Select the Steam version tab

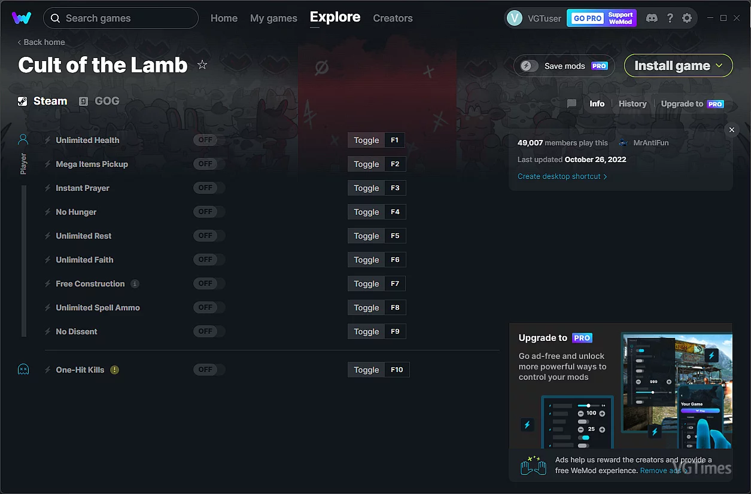(42, 101)
